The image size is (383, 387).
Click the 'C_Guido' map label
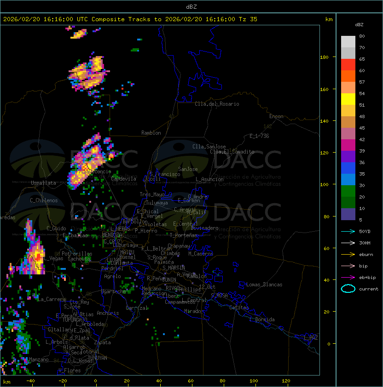pyautogui.click(x=56, y=228)
